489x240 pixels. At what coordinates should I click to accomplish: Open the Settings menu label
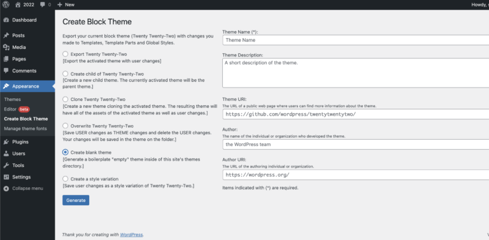tap(22, 177)
